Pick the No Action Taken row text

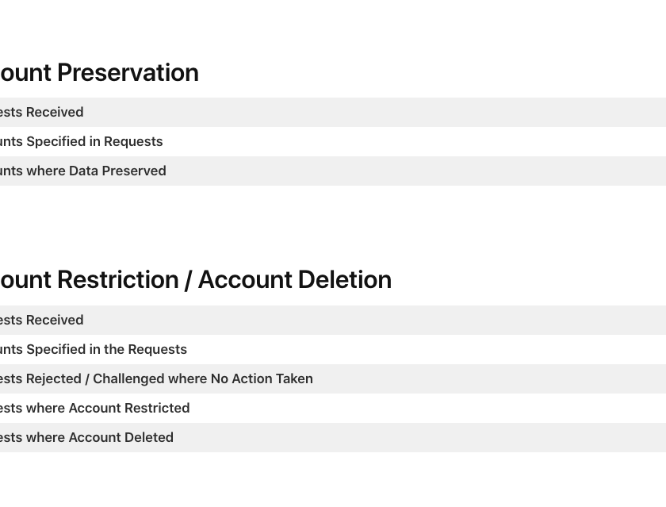click(262, 378)
